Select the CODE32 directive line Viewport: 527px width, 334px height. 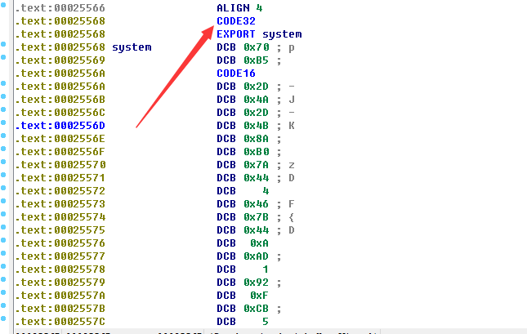[235, 21]
